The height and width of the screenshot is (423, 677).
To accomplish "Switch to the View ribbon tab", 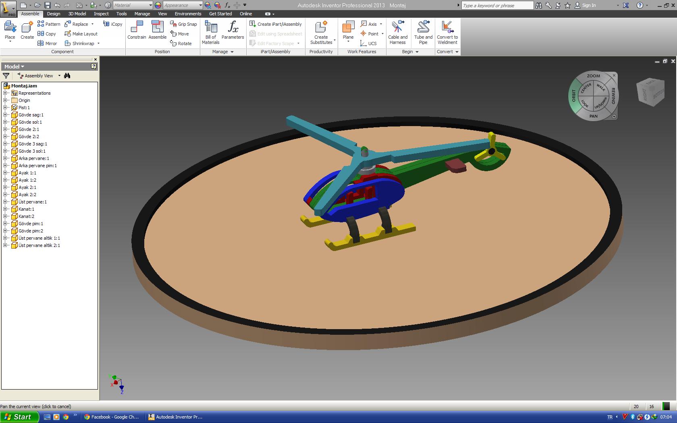I will pos(162,14).
